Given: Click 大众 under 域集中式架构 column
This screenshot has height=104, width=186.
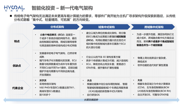Looking at the screenshot, I should [89, 80].
